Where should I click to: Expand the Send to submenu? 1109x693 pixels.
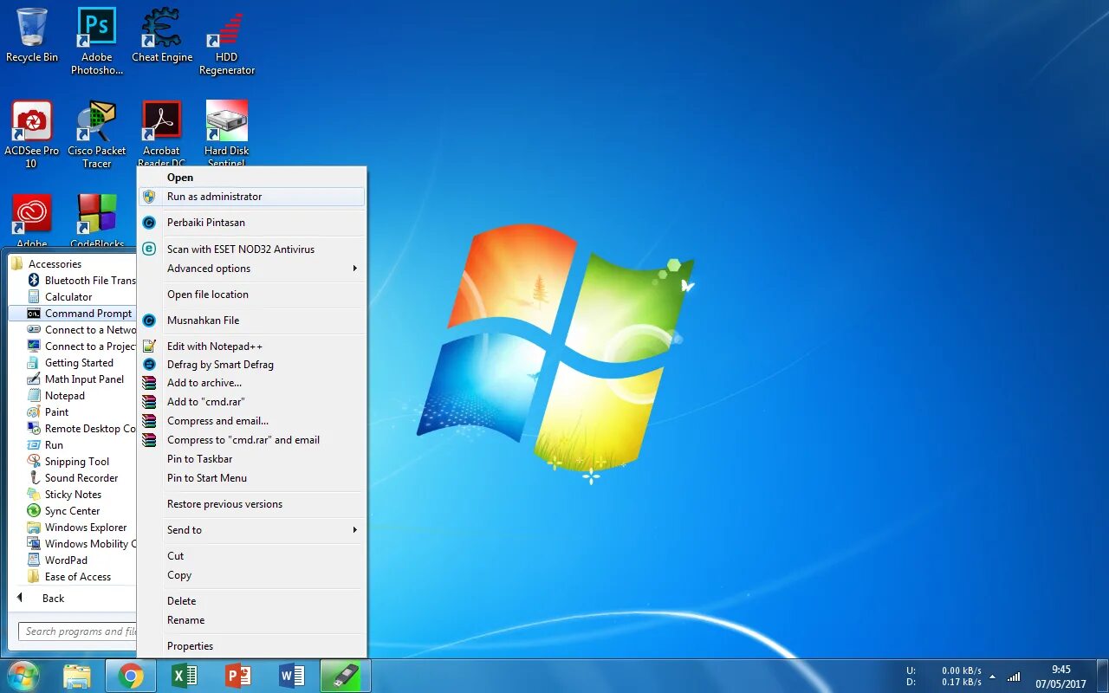tap(252, 530)
